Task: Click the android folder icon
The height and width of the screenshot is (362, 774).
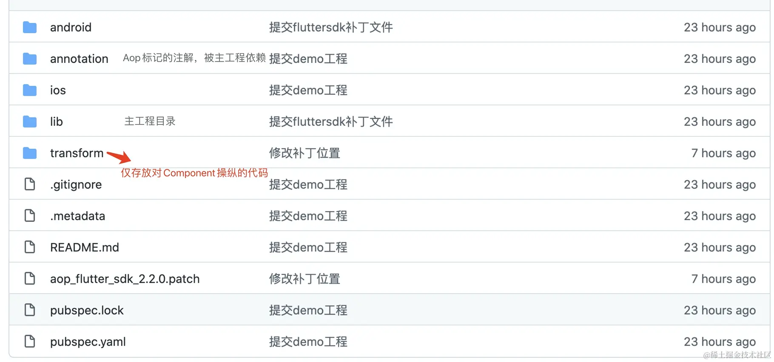Action: pos(29,27)
